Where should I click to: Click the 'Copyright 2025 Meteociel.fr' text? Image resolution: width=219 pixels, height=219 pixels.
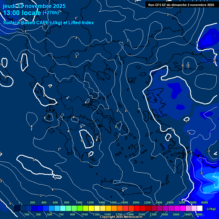point(121,217)
